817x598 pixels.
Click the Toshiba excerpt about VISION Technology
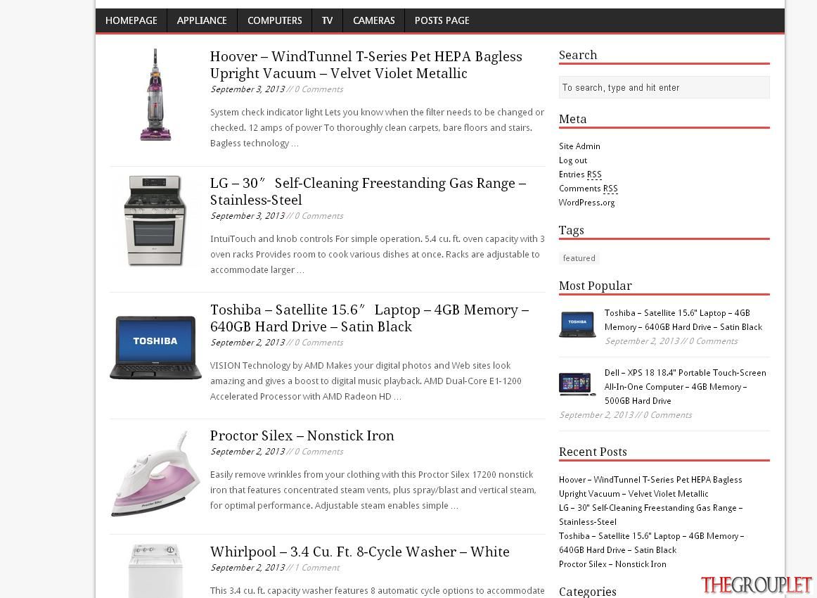[x=366, y=381]
